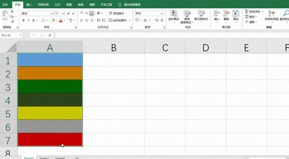Toggle italic formatting I

[28, 20]
